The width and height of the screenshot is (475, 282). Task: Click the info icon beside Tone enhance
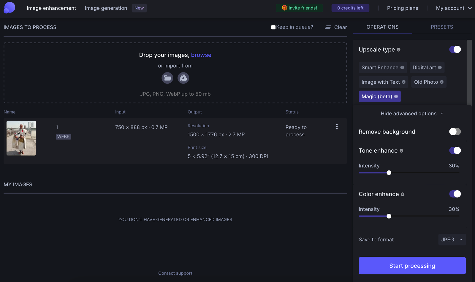pyautogui.click(x=401, y=151)
